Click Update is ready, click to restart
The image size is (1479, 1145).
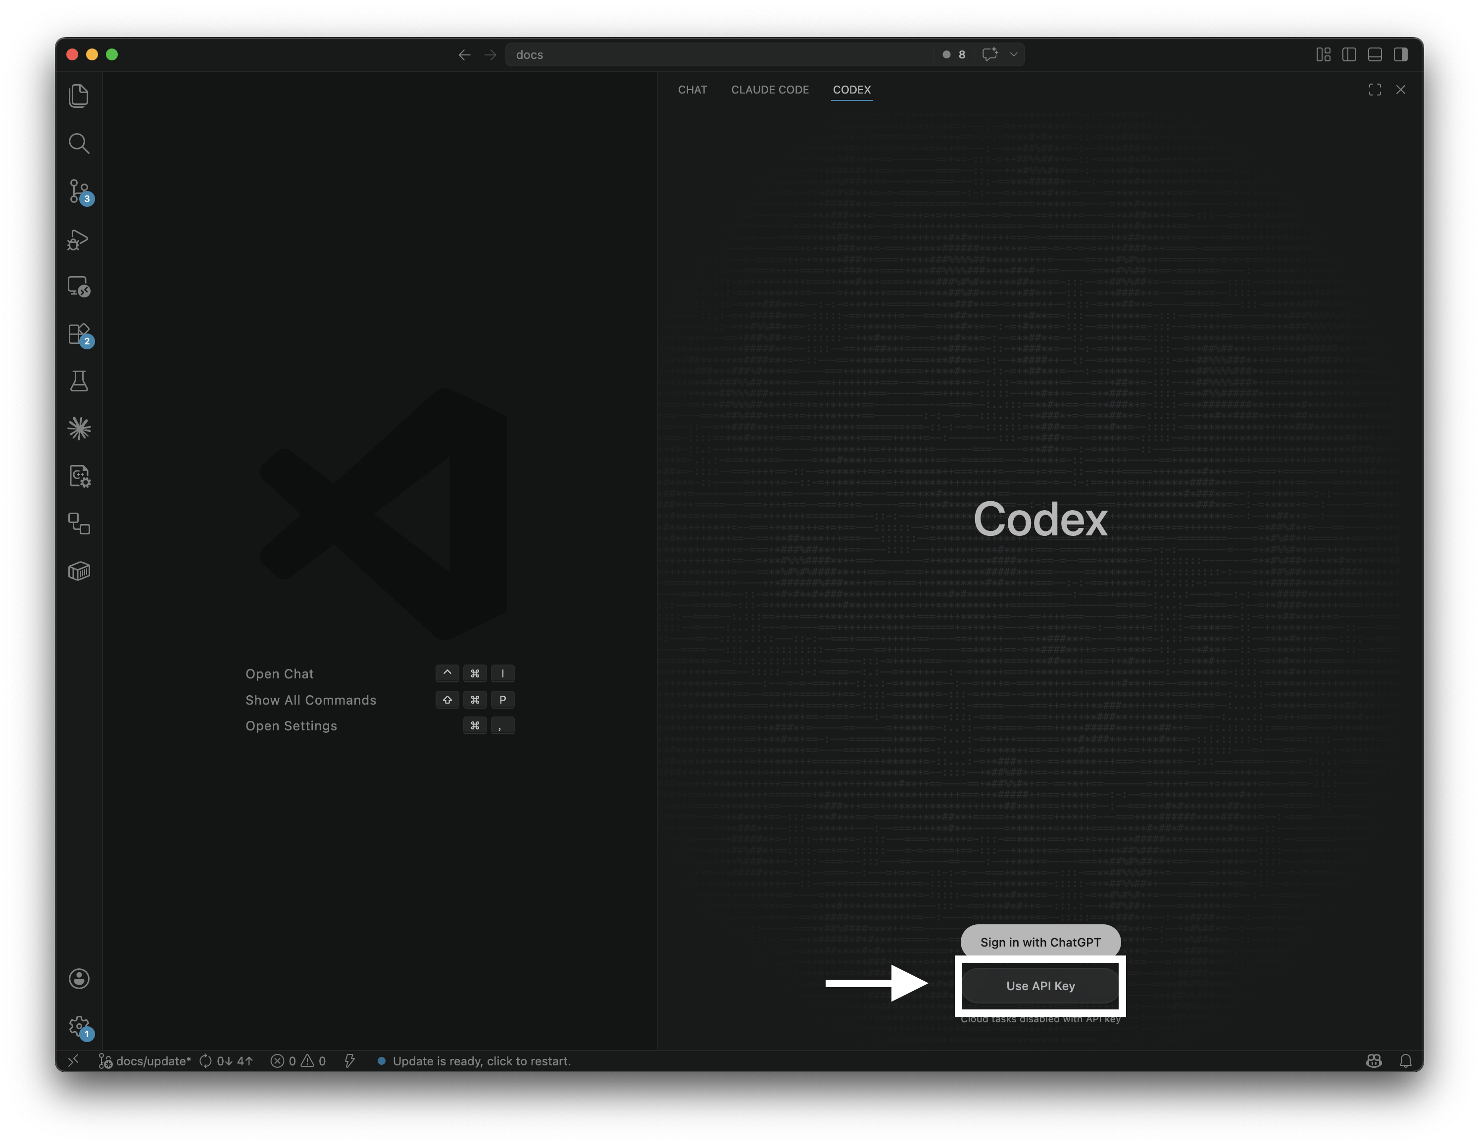tap(474, 1060)
